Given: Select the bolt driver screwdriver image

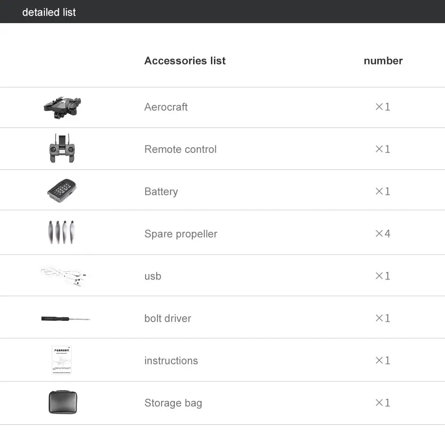Looking at the screenshot, I should pyautogui.click(x=65, y=319).
